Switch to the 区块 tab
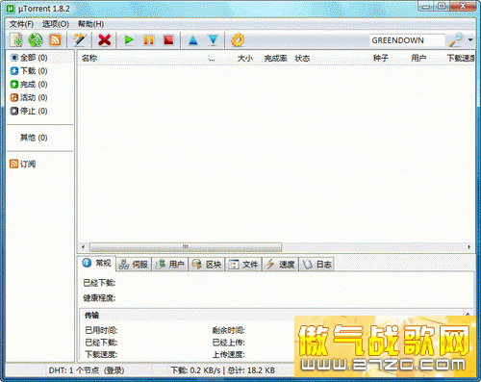 coord(207,265)
